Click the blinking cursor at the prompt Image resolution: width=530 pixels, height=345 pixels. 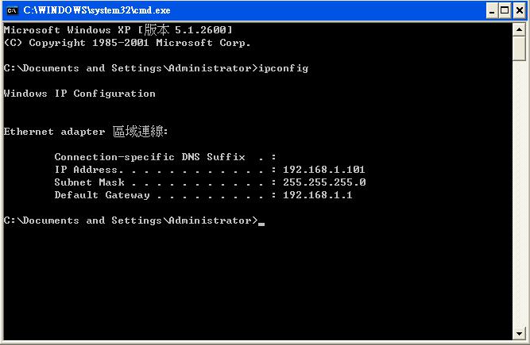click(x=261, y=224)
